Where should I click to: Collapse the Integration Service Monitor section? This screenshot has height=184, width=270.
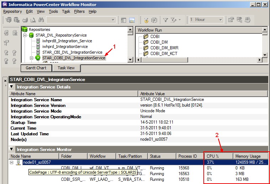click(12, 150)
